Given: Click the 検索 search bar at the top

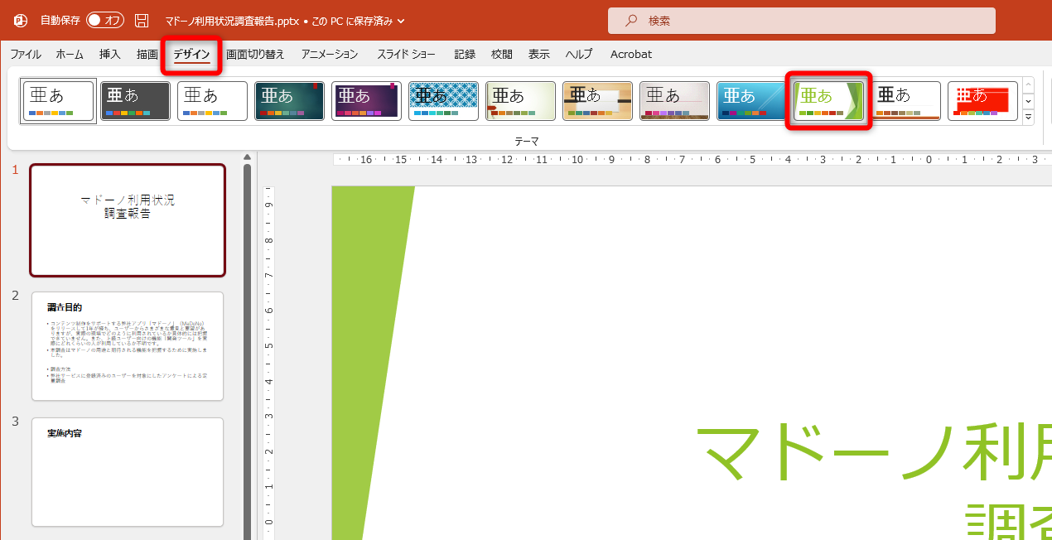Looking at the screenshot, I should (x=800, y=20).
